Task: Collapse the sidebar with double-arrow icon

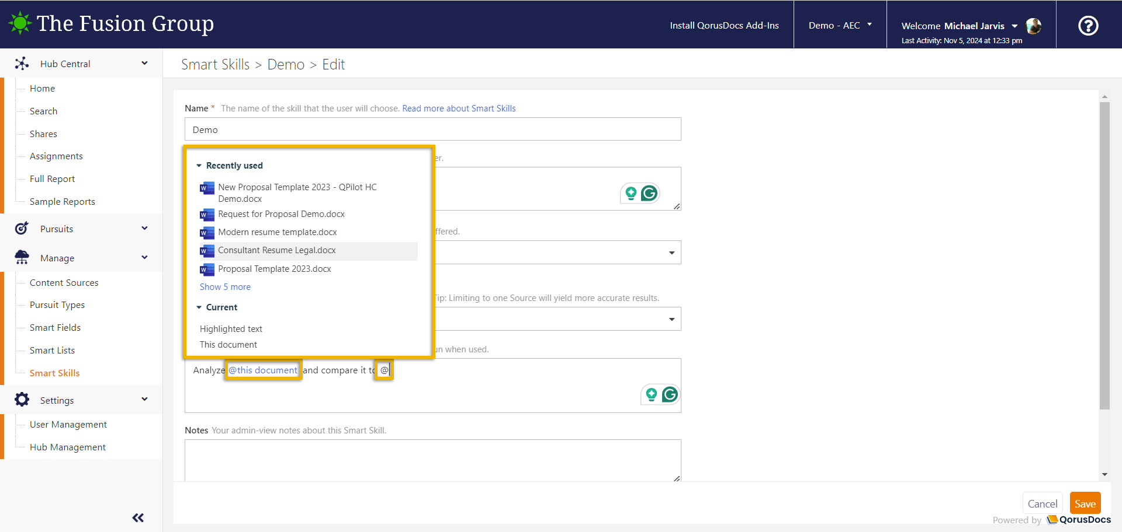Action: [x=138, y=517]
